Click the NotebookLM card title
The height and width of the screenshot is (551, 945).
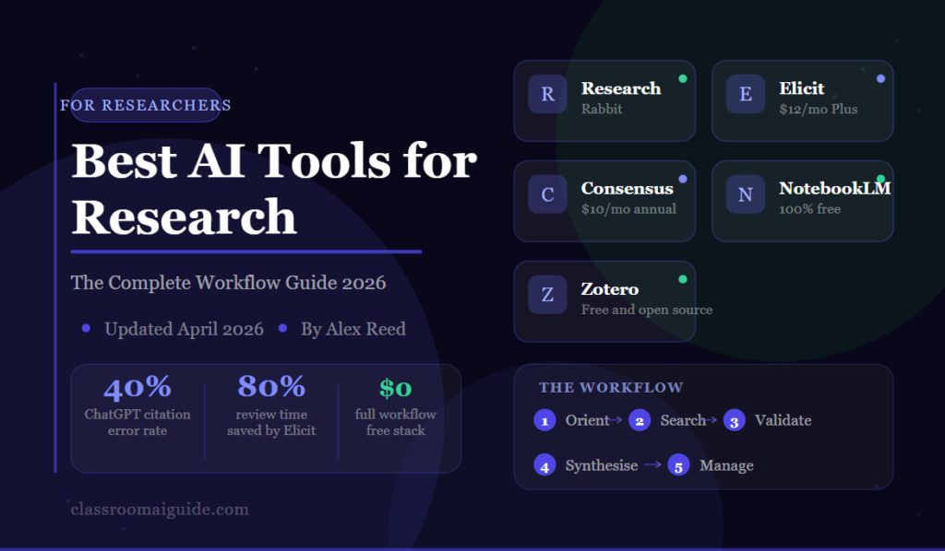(x=834, y=189)
